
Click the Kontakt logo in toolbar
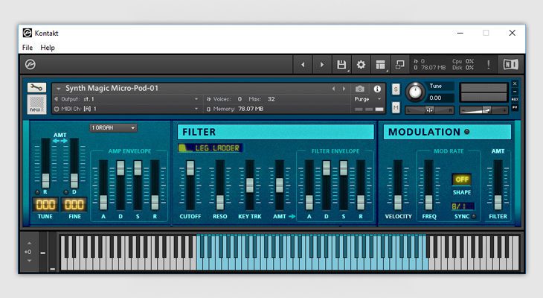point(30,65)
